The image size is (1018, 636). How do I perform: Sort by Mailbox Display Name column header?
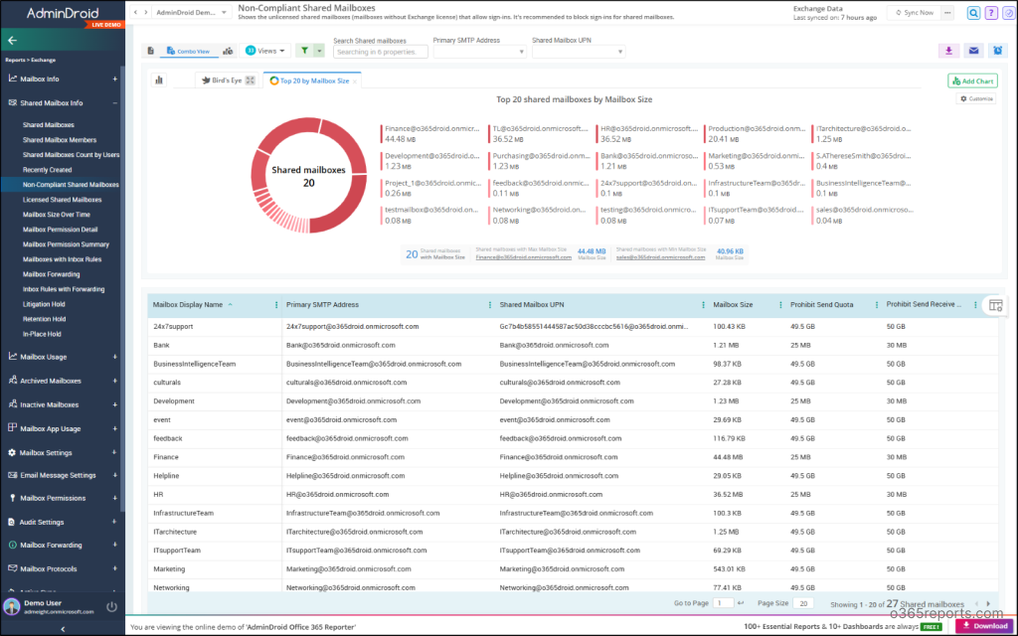point(188,305)
